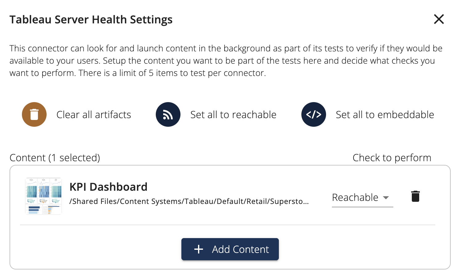459x275 pixels.
Task: Click the 'Content (1 selected)' heading
Action: point(55,158)
